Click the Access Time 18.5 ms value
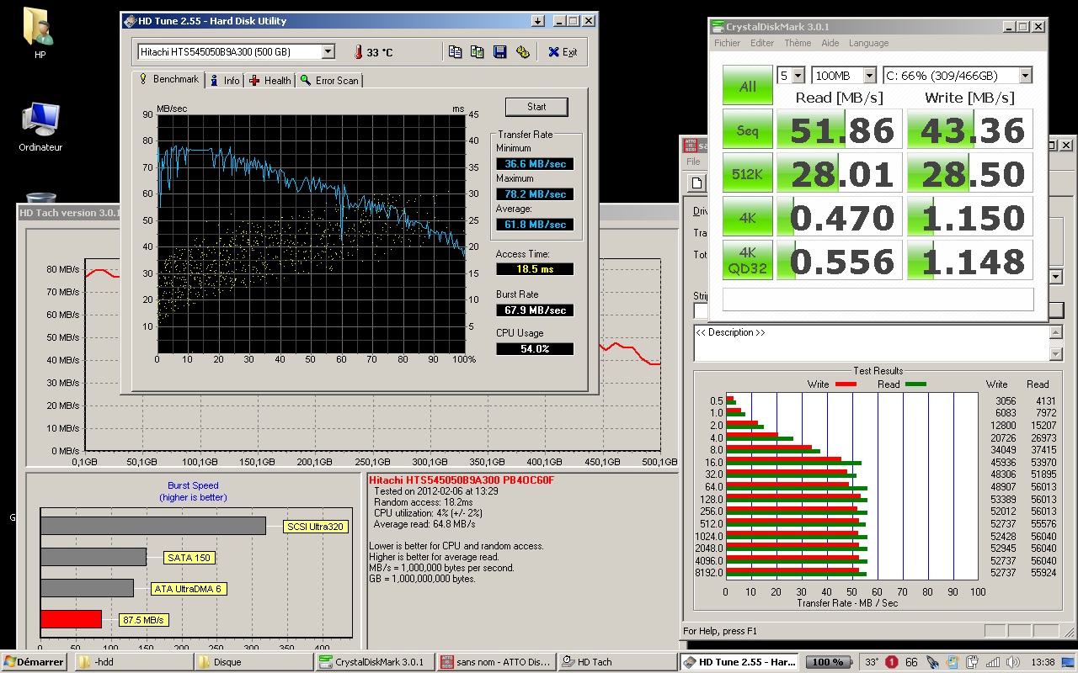This screenshot has height=673, width=1078. [x=535, y=269]
